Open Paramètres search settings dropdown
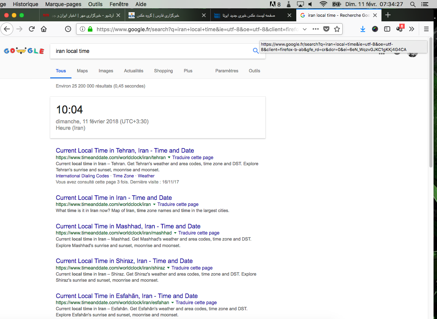437x319 pixels. (227, 71)
